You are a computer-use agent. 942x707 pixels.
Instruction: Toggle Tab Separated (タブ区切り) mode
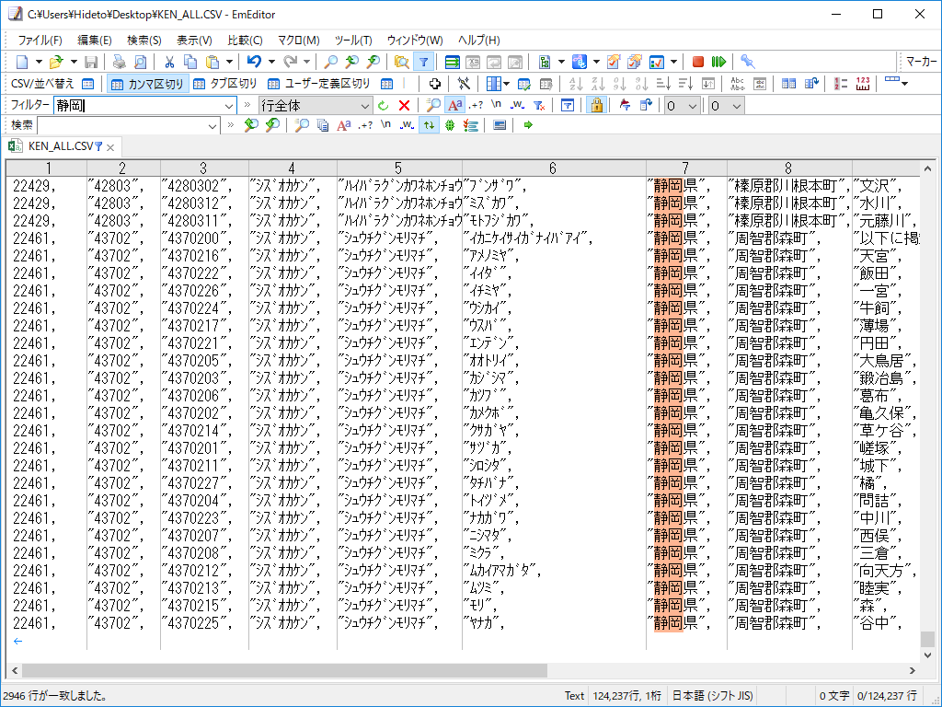[225, 84]
